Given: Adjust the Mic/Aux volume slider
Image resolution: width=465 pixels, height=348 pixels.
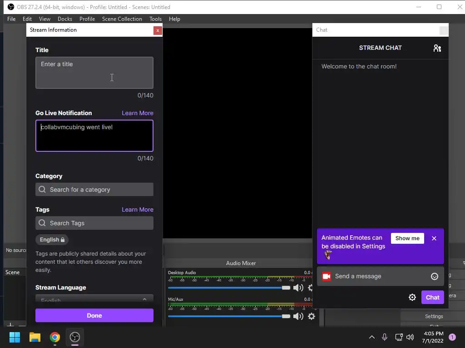Looking at the screenshot, I should pos(229,316).
